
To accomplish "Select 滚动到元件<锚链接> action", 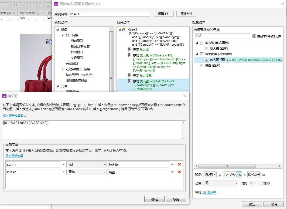I will click(79, 75).
